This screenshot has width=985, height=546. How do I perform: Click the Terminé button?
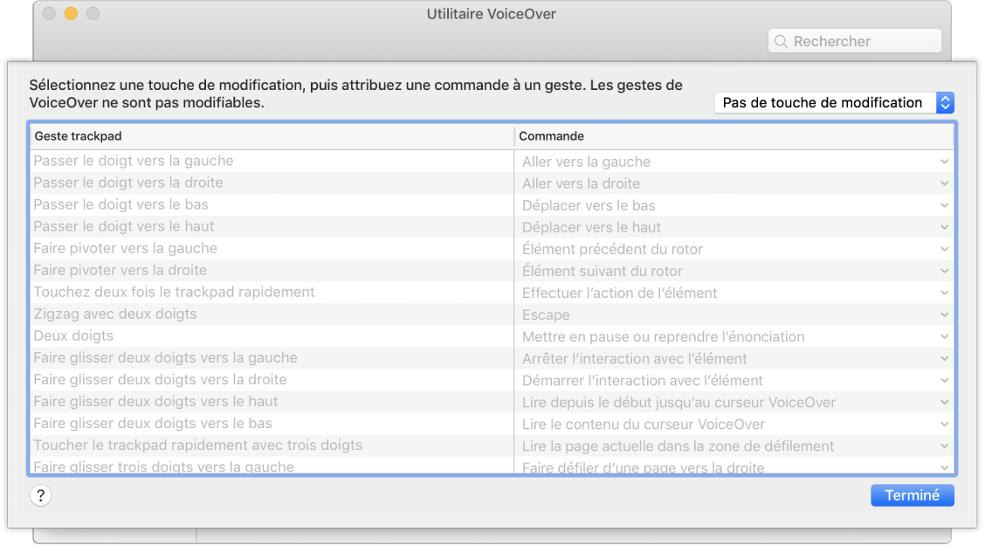(x=912, y=495)
